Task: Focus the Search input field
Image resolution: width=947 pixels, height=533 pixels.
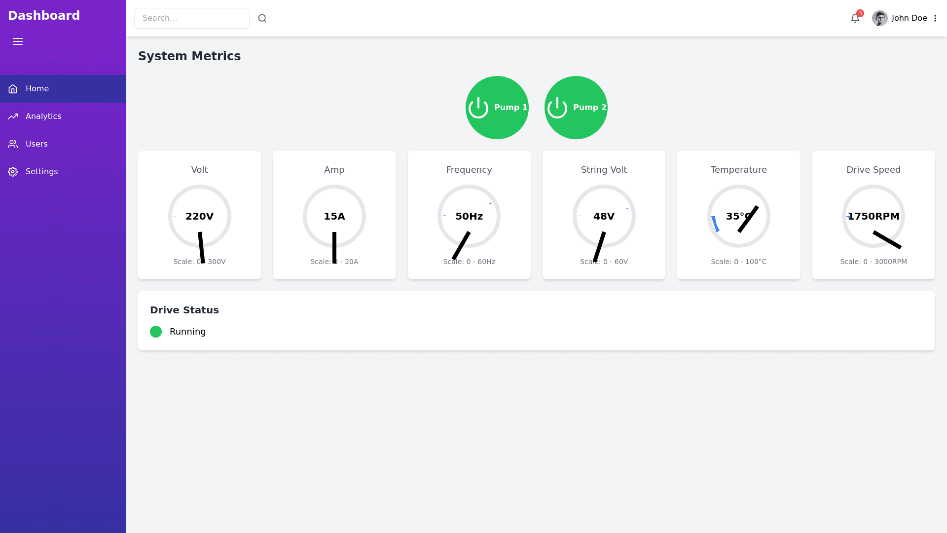Action: pos(192,18)
